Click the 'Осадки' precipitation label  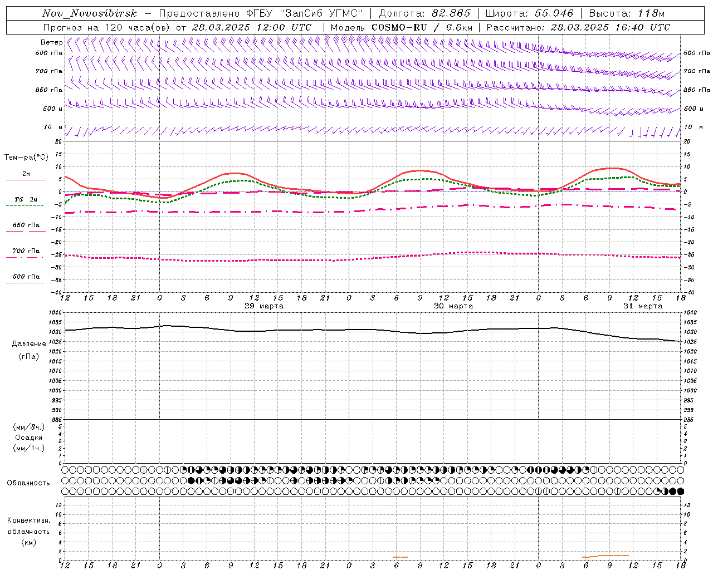(x=28, y=438)
